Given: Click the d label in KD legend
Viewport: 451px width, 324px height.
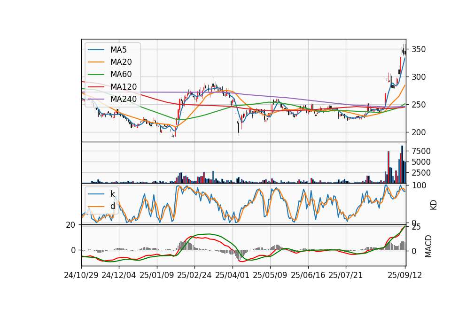Looking at the screenshot, I should 112,206.
